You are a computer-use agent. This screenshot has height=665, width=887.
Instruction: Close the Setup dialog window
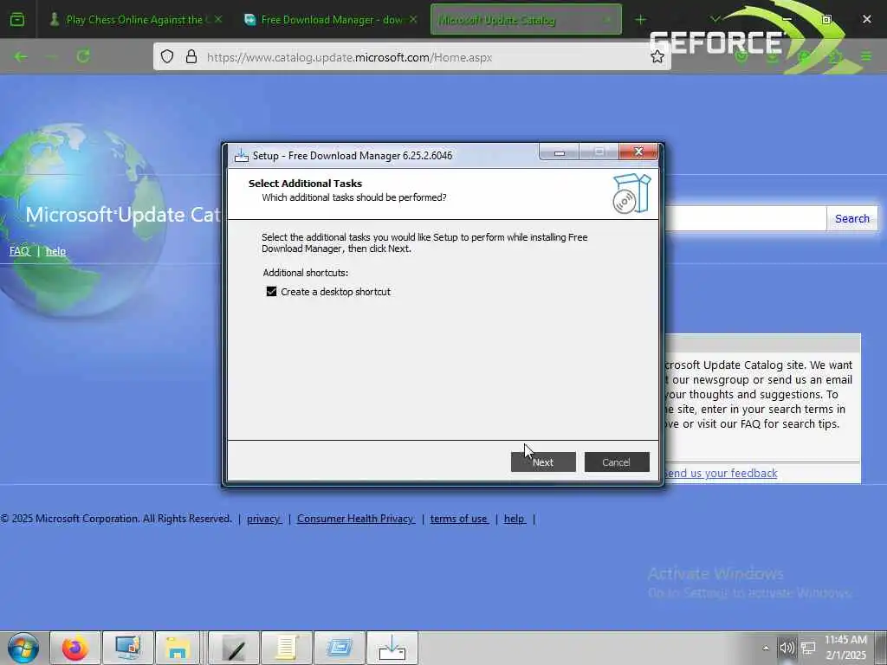[638, 152]
